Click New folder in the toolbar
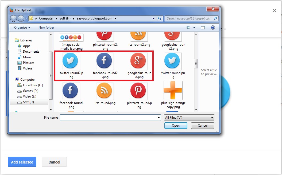 [46, 28]
